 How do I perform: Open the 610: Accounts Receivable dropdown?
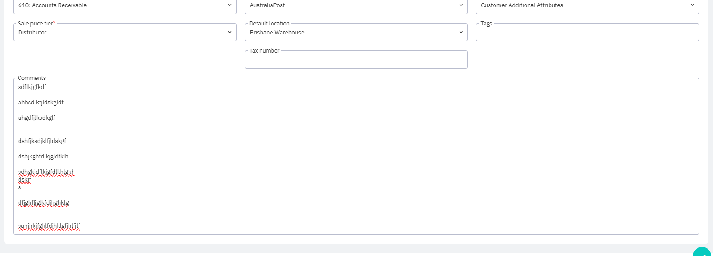coord(124,5)
